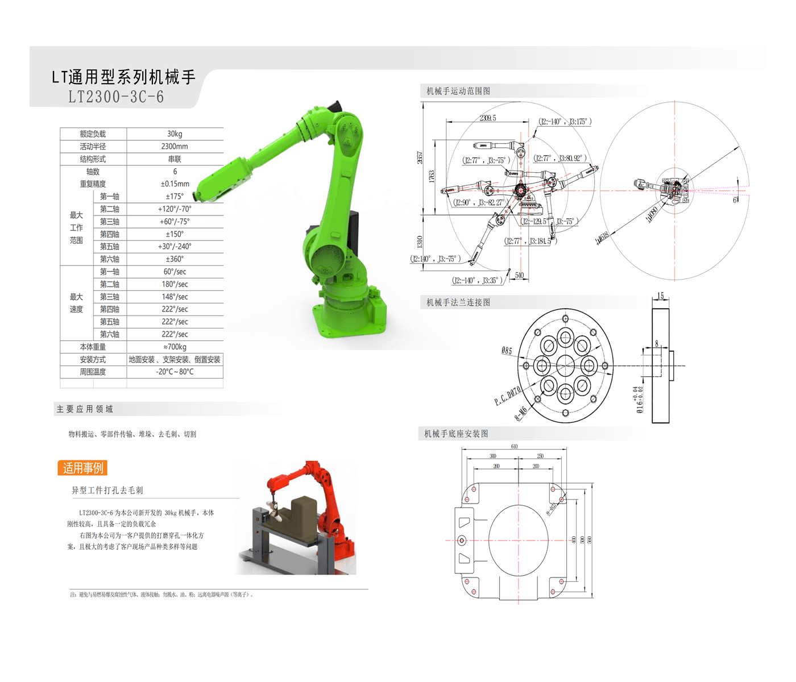Click the red robot application example image
This screenshot has height=682, width=796.
(296, 517)
